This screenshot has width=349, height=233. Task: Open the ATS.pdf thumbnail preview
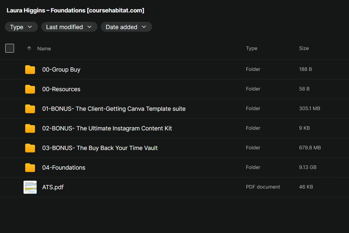pos(30,187)
